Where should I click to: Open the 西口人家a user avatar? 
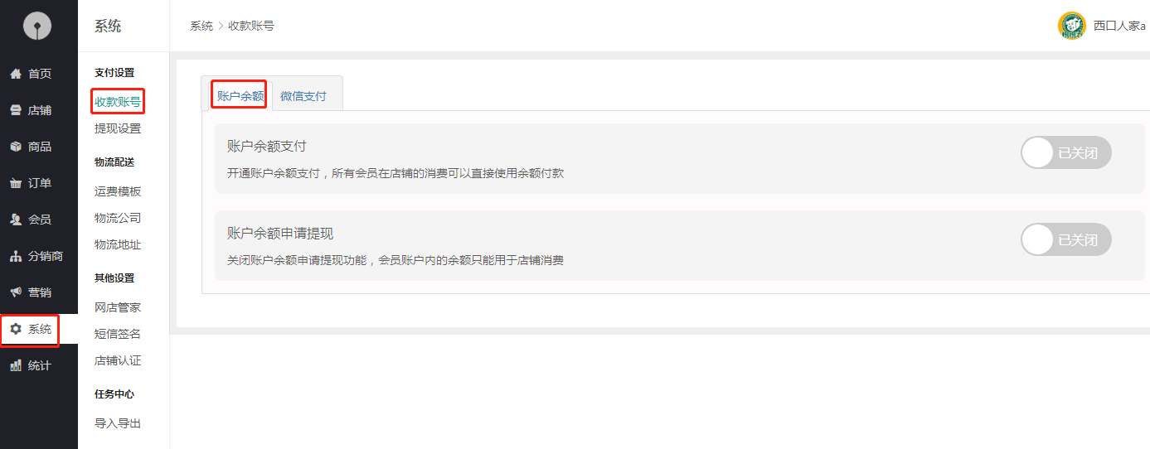(1071, 26)
